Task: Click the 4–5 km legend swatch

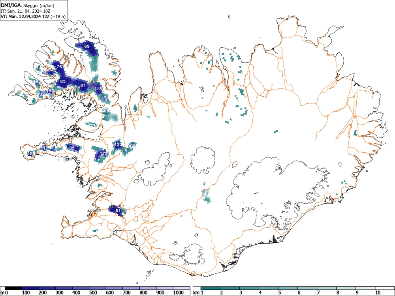Action: pos(269,288)
